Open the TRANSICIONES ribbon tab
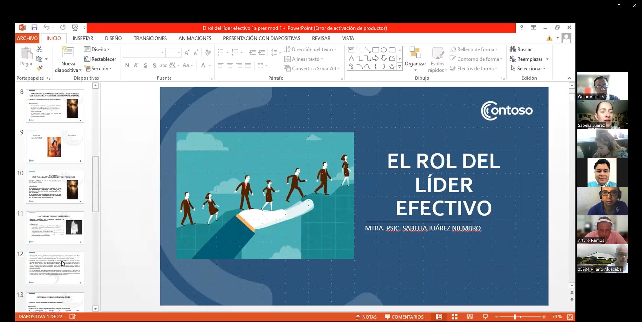This screenshot has width=642, height=322. pyautogui.click(x=150, y=38)
